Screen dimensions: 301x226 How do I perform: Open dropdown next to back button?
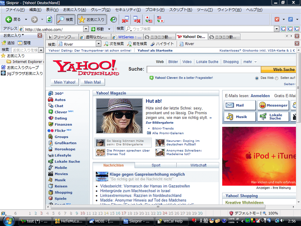click(x=26, y=19)
